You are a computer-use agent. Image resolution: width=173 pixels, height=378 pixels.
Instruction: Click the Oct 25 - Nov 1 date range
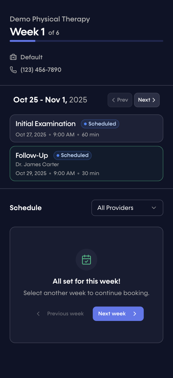50,100
